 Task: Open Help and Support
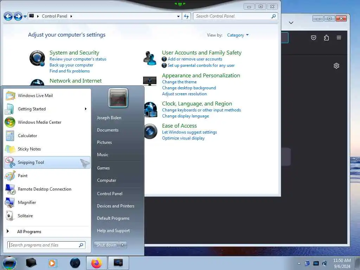coord(113,231)
